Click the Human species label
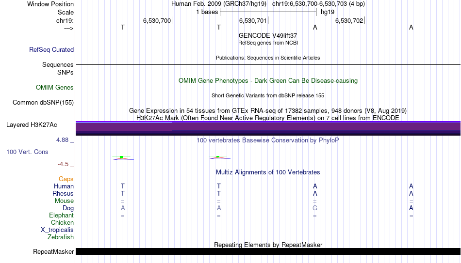 click(64, 186)
